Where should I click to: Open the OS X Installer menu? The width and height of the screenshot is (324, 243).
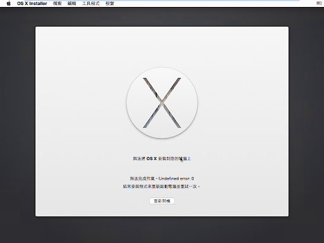(32, 4)
